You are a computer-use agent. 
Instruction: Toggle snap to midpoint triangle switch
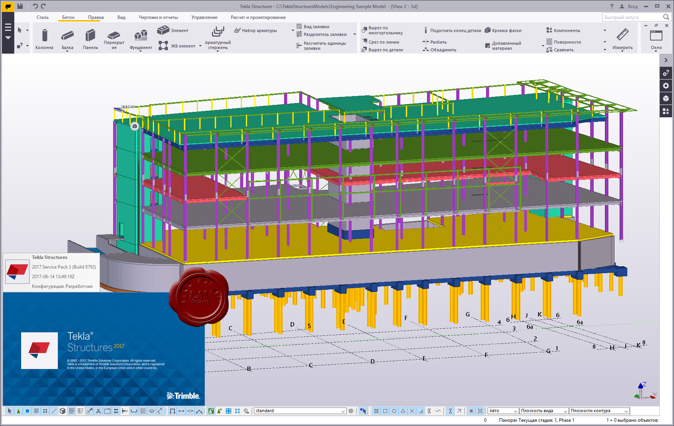pos(403,411)
